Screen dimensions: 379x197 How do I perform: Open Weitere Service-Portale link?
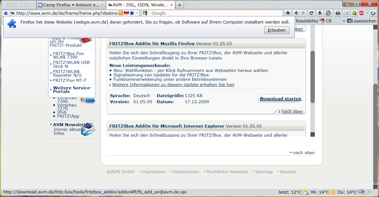pyautogui.click(x=72, y=90)
